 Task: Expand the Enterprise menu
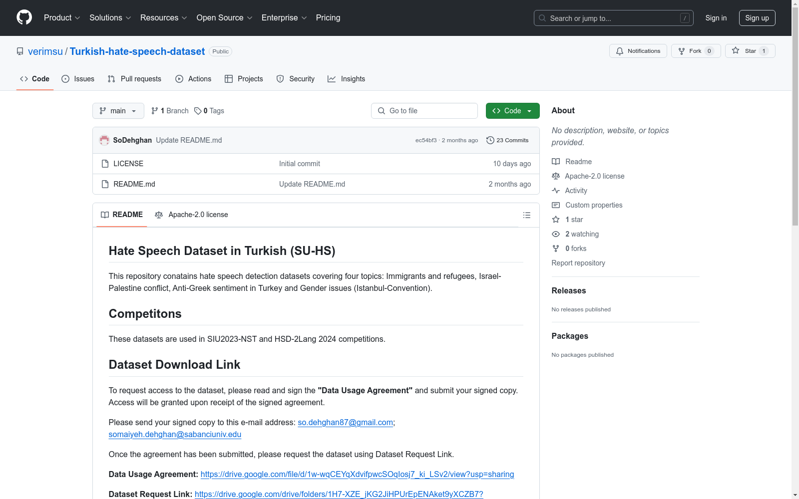click(x=284, y=18)
